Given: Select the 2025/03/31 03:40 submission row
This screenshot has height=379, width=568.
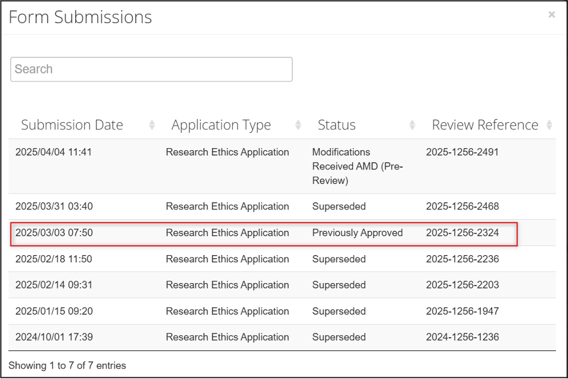Looking at the screenshot, I should [x=282, y=207].
